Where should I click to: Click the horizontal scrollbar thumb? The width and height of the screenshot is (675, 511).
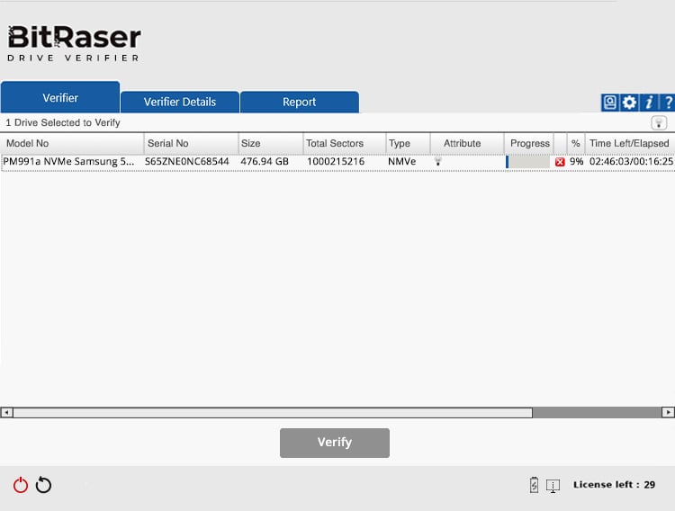[273, 412]
